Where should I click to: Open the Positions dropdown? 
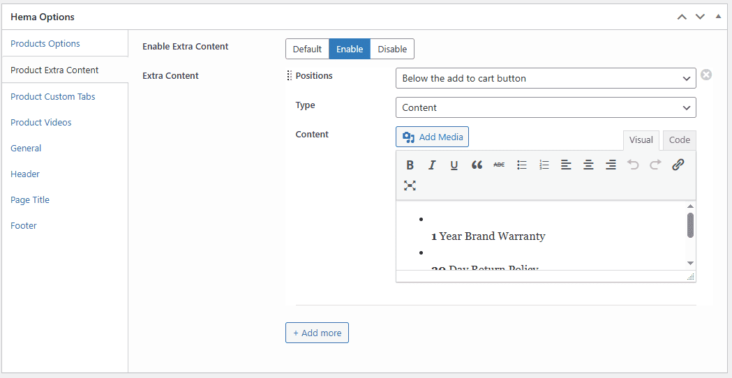click(545, 78)
